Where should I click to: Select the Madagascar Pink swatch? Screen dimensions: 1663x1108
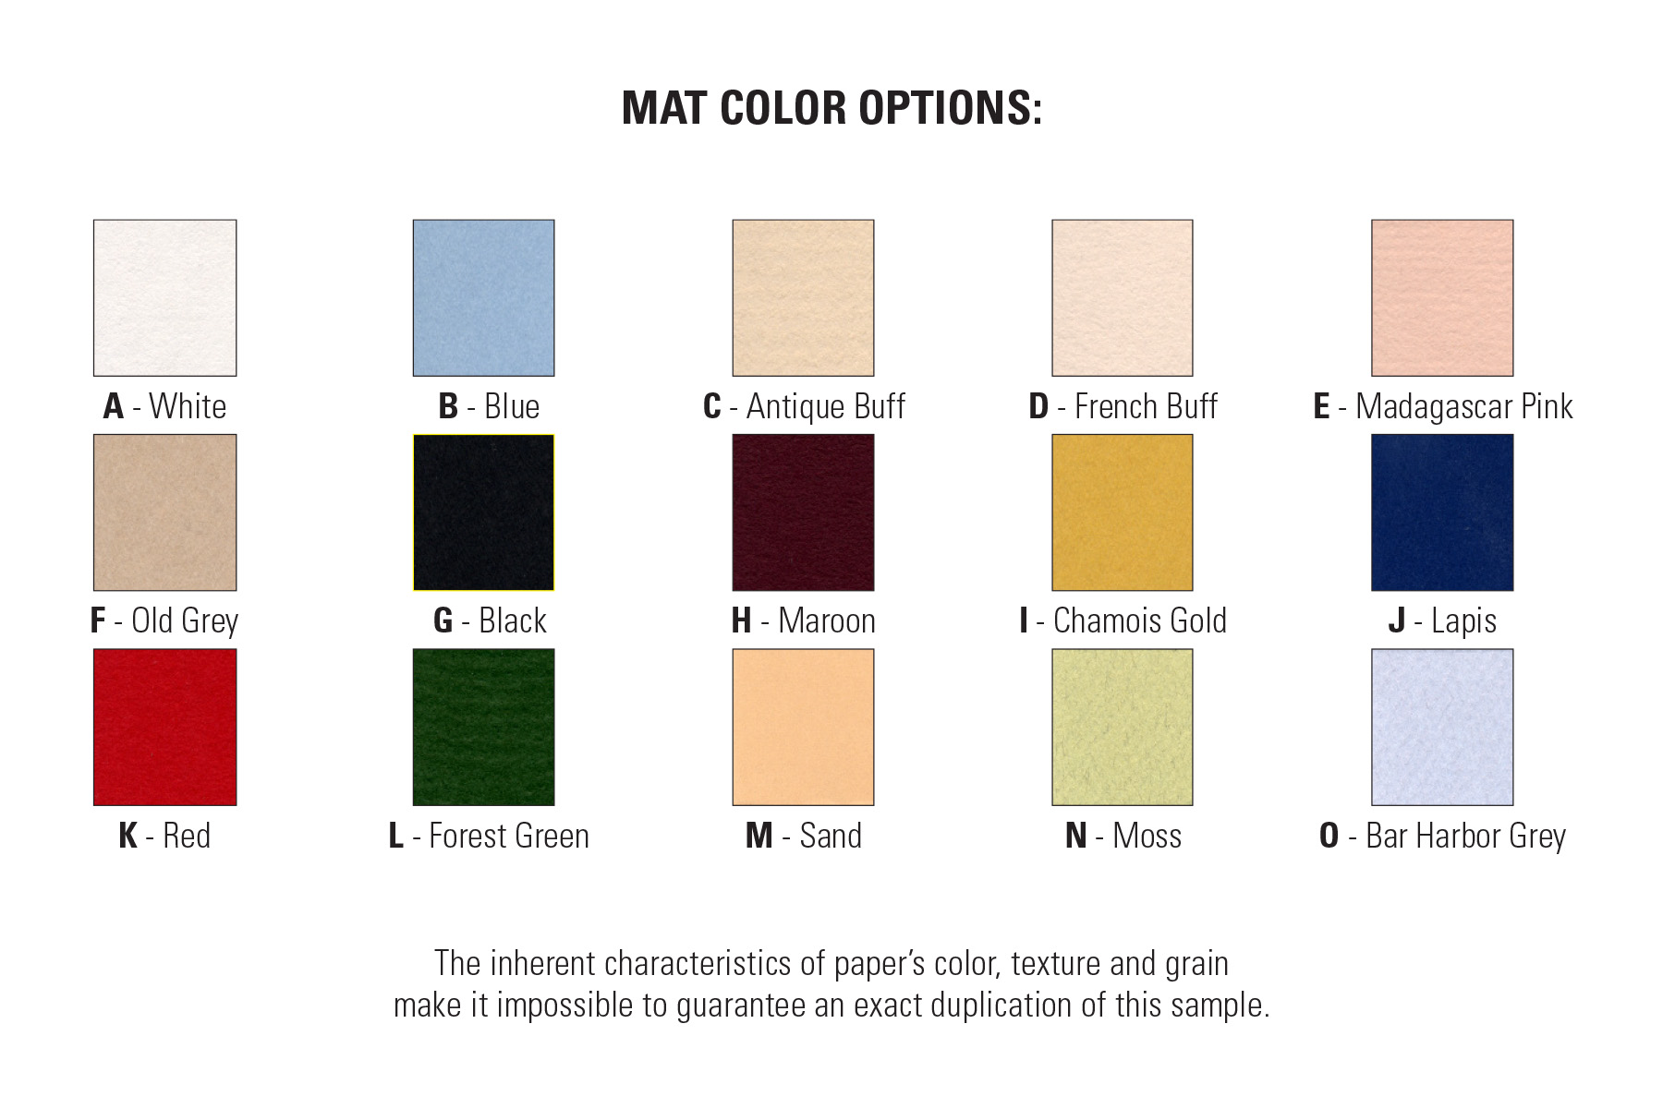(x=1441, y=297)
